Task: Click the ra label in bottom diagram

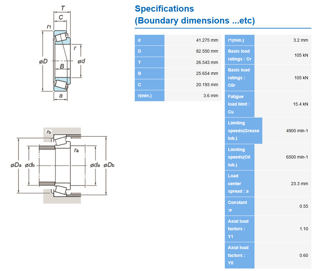Action: tap(76, 150)
